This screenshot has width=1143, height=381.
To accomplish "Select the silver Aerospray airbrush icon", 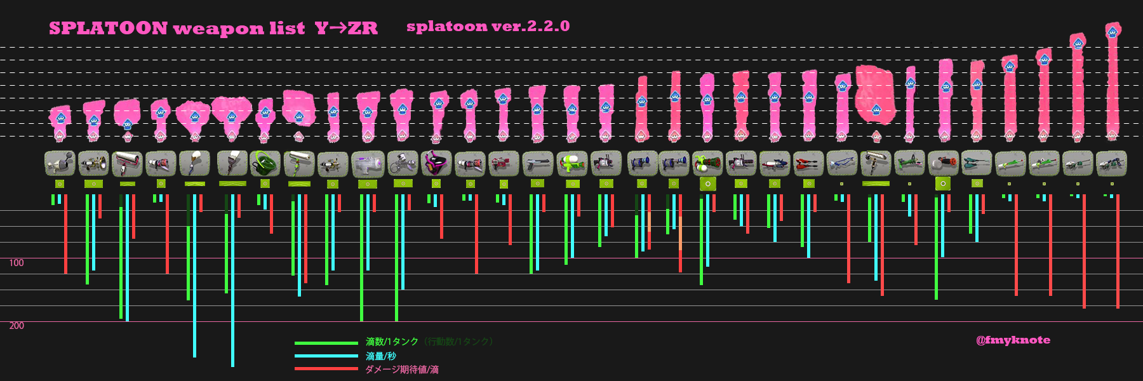I will tap(402, 163).
